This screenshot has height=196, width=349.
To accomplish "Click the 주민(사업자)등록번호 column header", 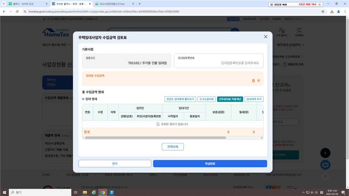I will [x=148, y=116].
